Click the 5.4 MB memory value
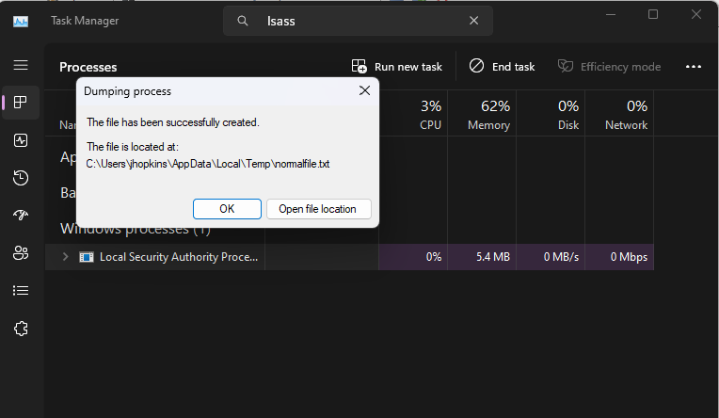The width and height of the screenshot is (719, 418). point(493,257)
